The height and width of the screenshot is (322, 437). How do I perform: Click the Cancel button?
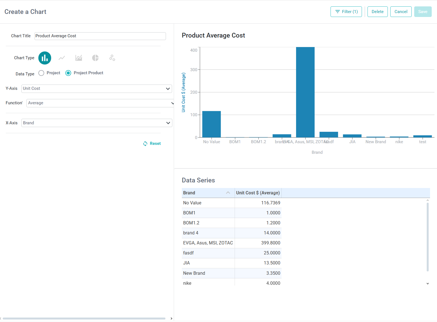tap(401, 12)
